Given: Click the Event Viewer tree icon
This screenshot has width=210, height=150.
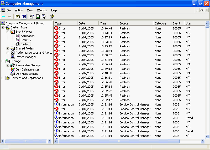Looking at the screenshot, I should pyautogui.click(x=13, y=32).
